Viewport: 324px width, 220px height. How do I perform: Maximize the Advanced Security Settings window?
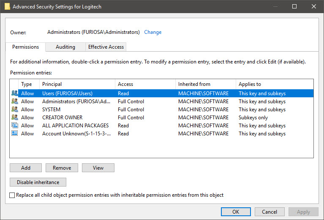[x=294, y=6]
